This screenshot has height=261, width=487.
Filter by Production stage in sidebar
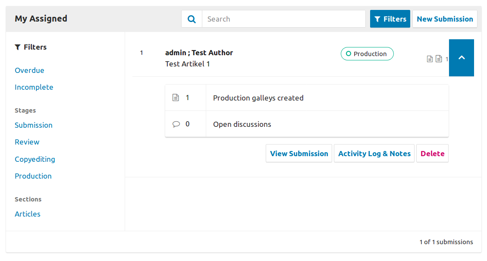click(33, 176)
